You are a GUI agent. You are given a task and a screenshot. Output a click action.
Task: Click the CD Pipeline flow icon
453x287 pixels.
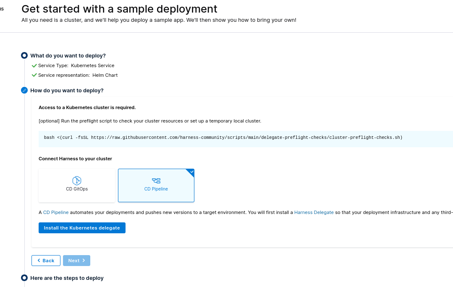click(x=156, y=181)
